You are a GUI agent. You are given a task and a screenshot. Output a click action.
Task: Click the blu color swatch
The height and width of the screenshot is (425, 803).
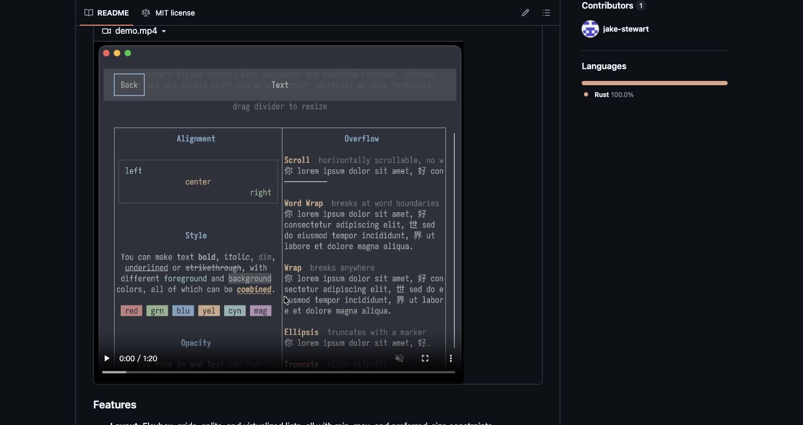point(183,311)
